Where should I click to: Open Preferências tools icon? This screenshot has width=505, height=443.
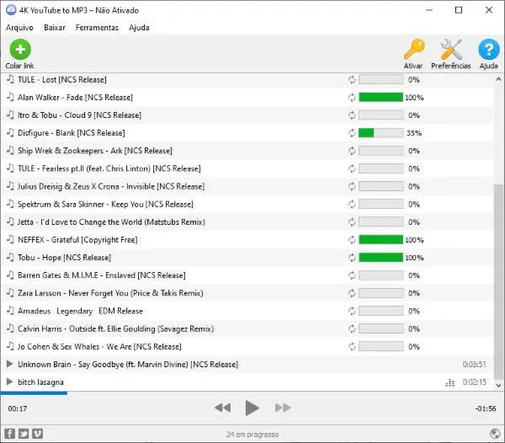click(x=451, y=50)
